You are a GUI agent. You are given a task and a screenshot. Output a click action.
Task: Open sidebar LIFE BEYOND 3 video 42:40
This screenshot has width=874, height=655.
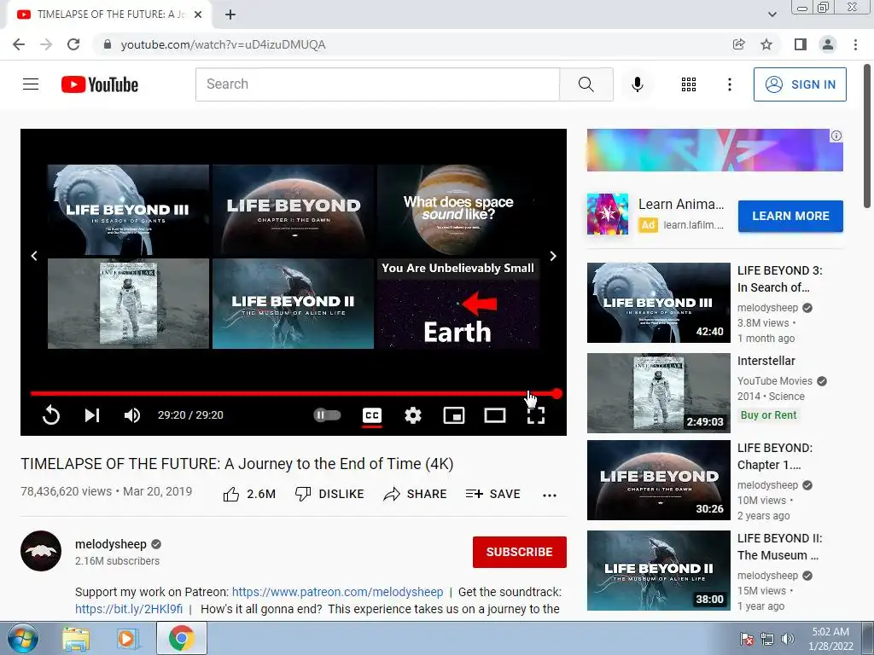[658, 303]
